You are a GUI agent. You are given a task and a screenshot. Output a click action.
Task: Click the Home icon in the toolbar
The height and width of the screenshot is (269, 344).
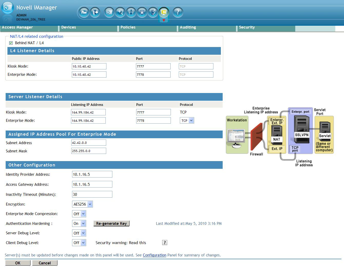coord(84,12)
